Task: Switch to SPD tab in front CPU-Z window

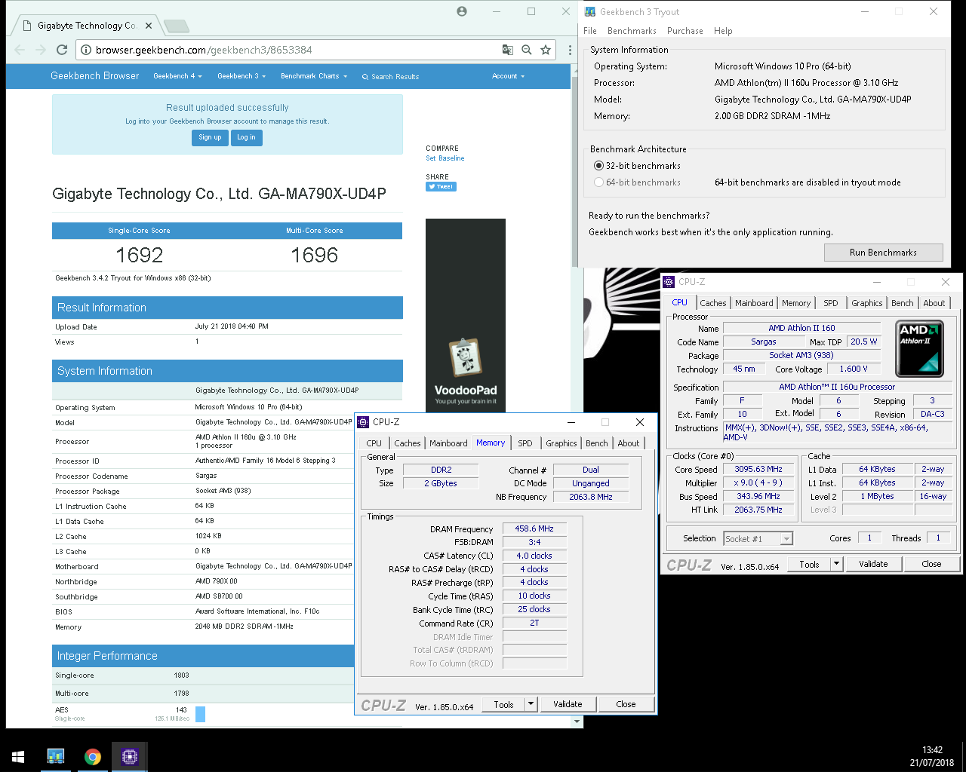Action: (525, 443)
